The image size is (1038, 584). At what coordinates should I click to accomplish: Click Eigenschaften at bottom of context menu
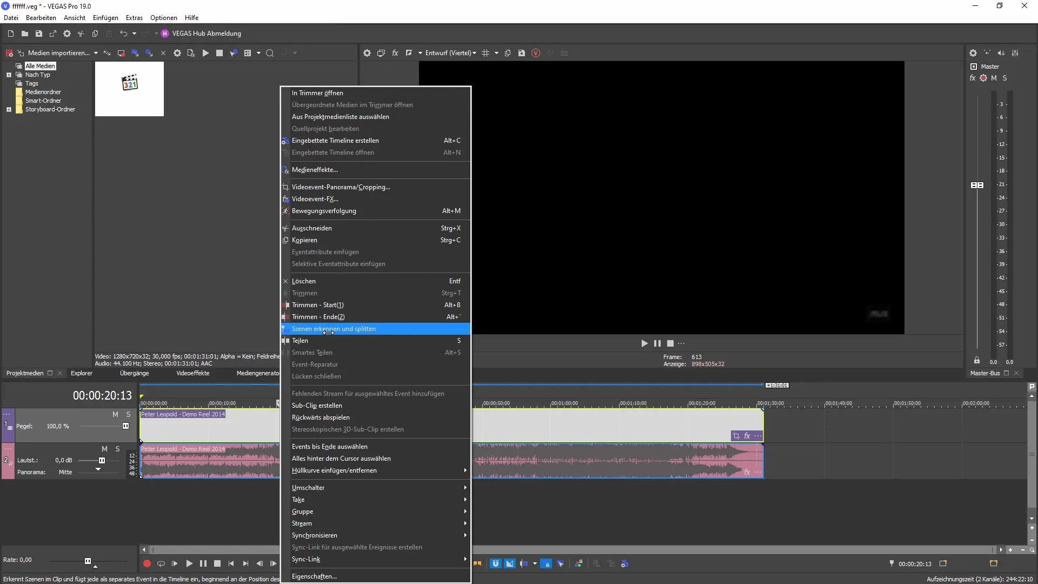[x=314, y=575]
